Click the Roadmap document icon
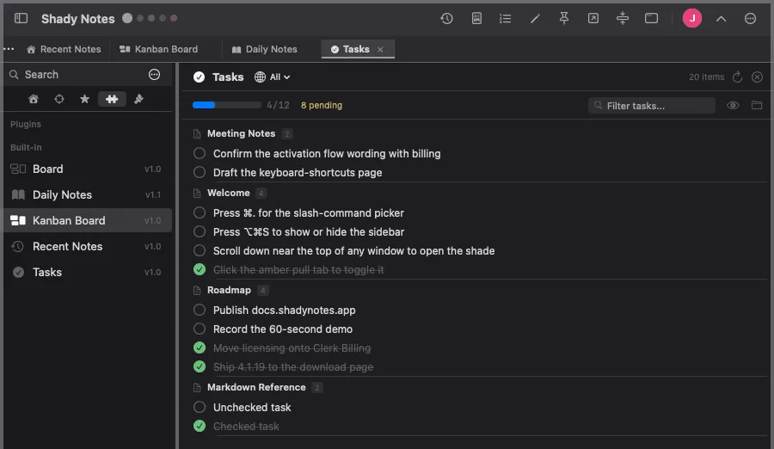774x449 pixels. click(197, 291)
